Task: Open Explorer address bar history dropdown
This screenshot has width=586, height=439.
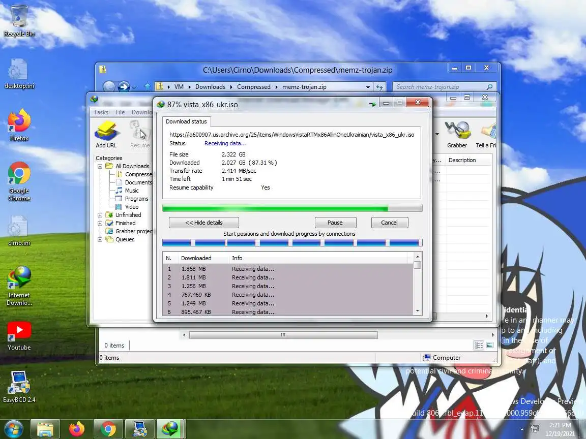Action: pyautogui.click(x=368, y=87)
